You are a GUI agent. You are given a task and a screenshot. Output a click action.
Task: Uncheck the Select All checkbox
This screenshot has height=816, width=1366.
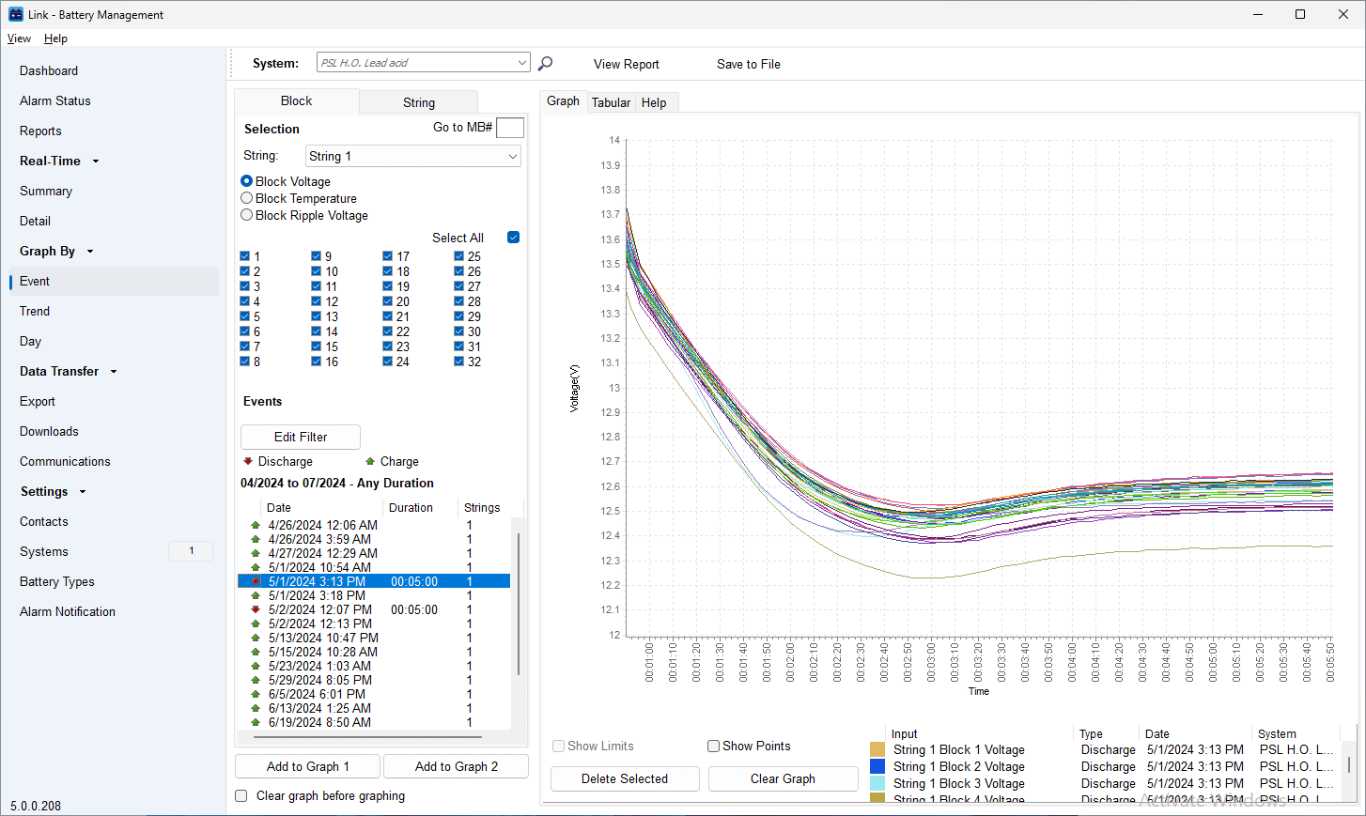coord(513,238)
